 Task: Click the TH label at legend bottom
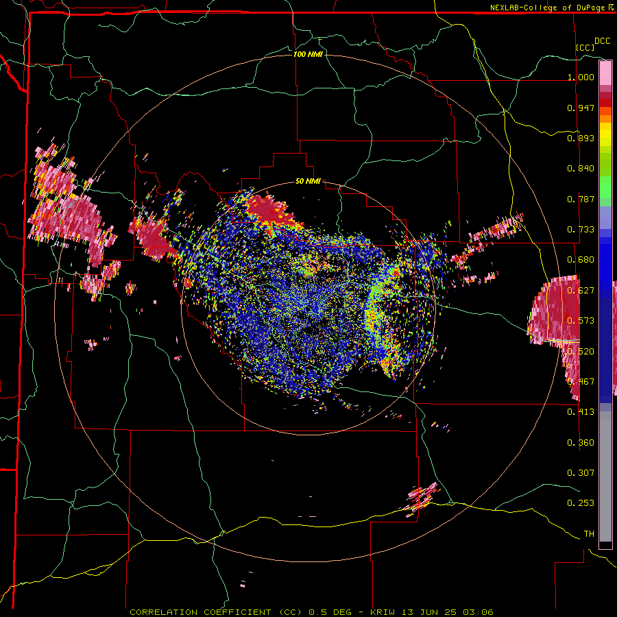(589, 534)
